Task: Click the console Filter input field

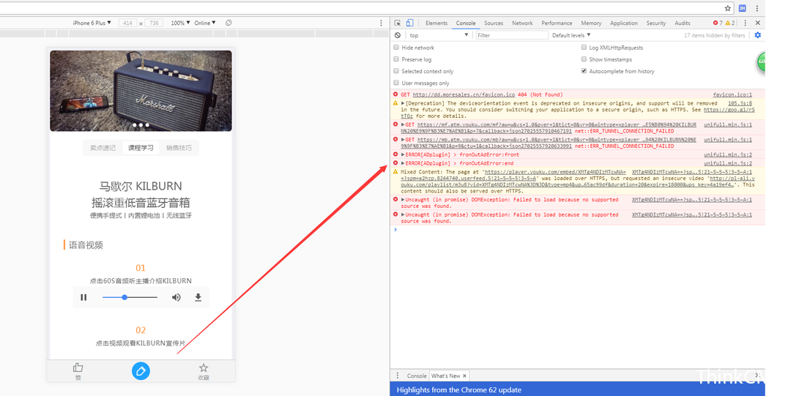Action: (511, 35)
